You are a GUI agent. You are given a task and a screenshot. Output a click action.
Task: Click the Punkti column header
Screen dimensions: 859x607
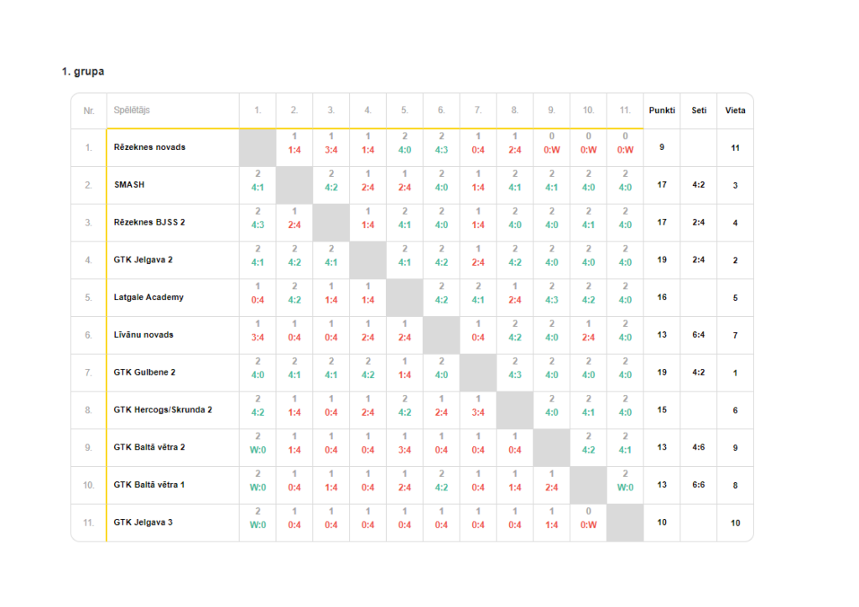tap(662, 111)
